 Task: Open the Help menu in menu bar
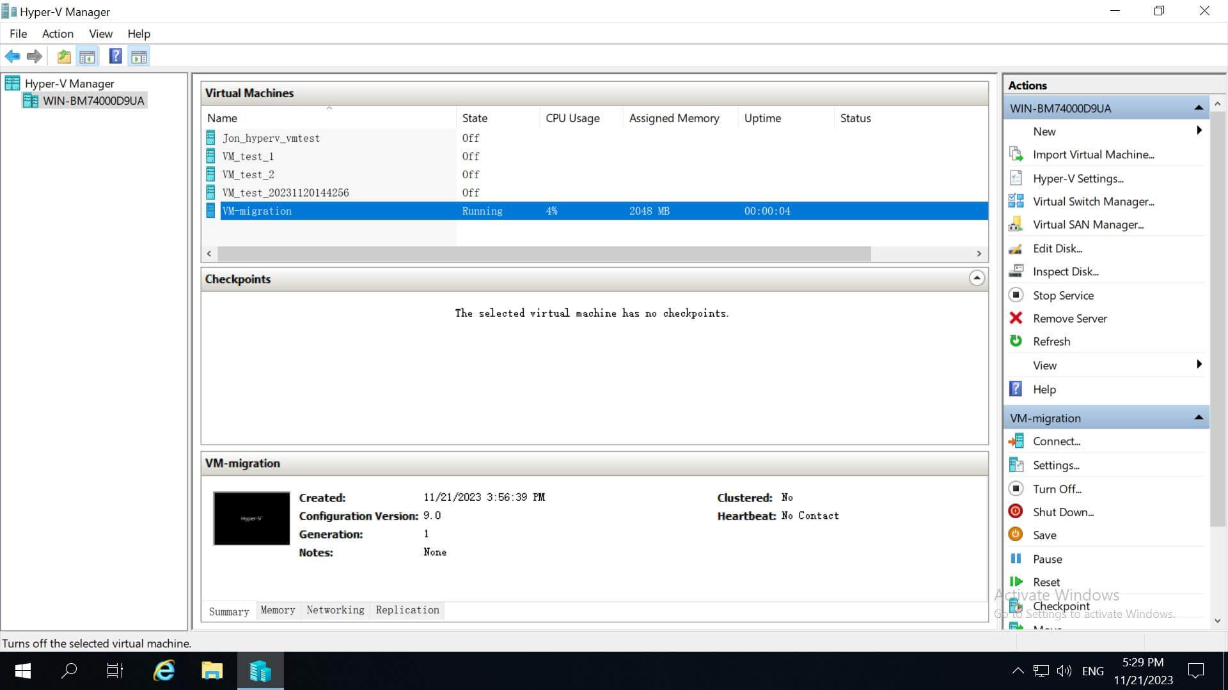[138, 34]
